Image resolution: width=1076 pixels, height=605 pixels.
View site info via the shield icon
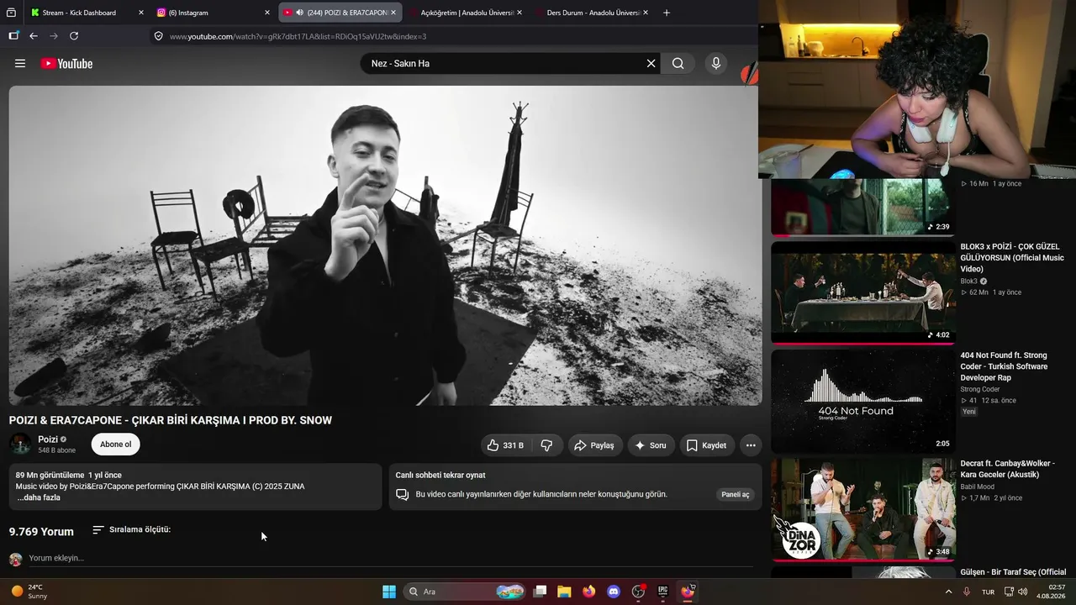point(158,36)
